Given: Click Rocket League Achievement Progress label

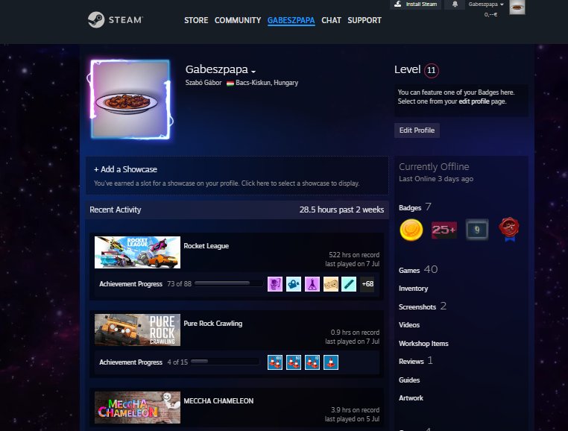Looking at the screenshot, I should point(130,284).
